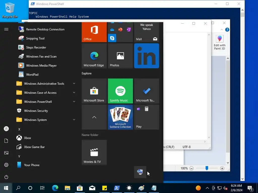
Task: Open the Microsoft To Do tile
Action: pyautogui.click(x=147, y=91)
